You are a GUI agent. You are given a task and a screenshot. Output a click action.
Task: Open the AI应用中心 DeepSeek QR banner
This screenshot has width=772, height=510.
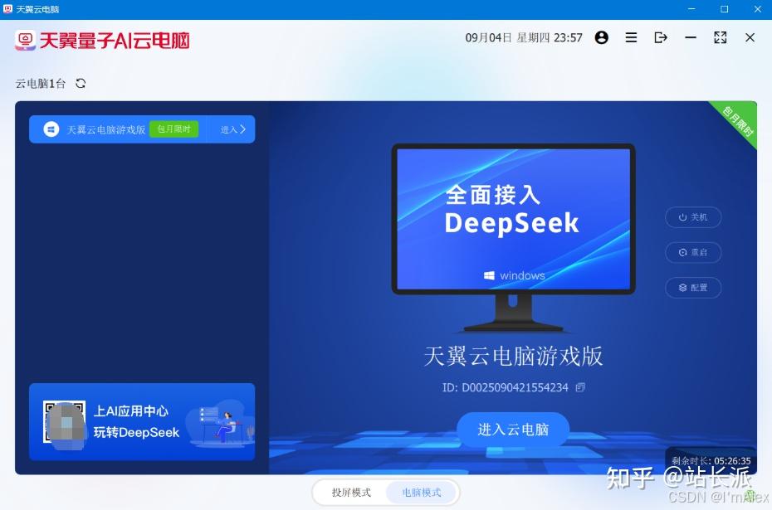(141, 422)
